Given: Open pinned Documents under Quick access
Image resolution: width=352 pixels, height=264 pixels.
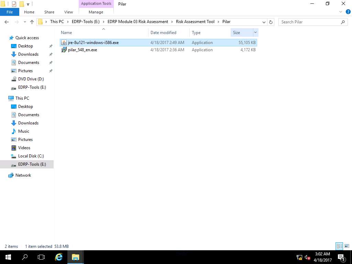Looking at the screenshot, I should tap(29, 63).
